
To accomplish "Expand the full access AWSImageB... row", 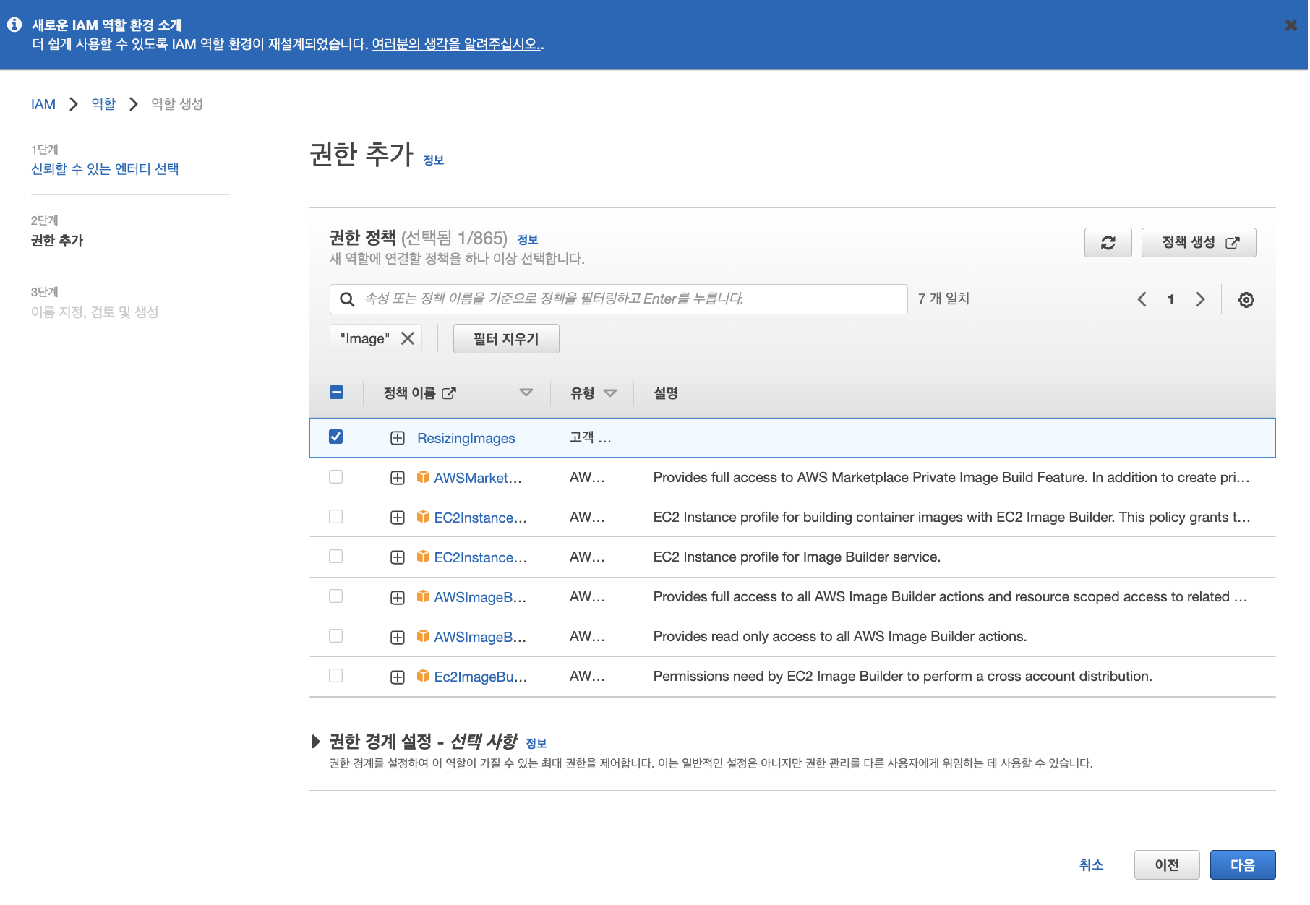I will click(x=397, y=597).
